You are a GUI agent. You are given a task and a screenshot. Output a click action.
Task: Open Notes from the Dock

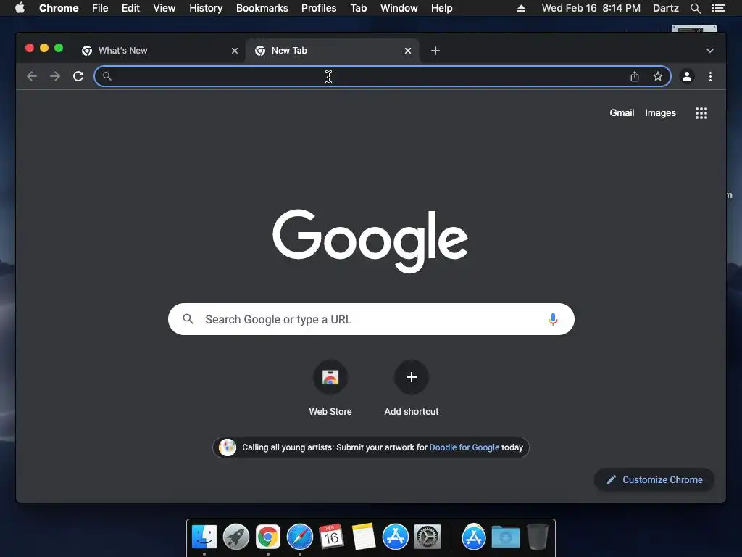[364, 537]
